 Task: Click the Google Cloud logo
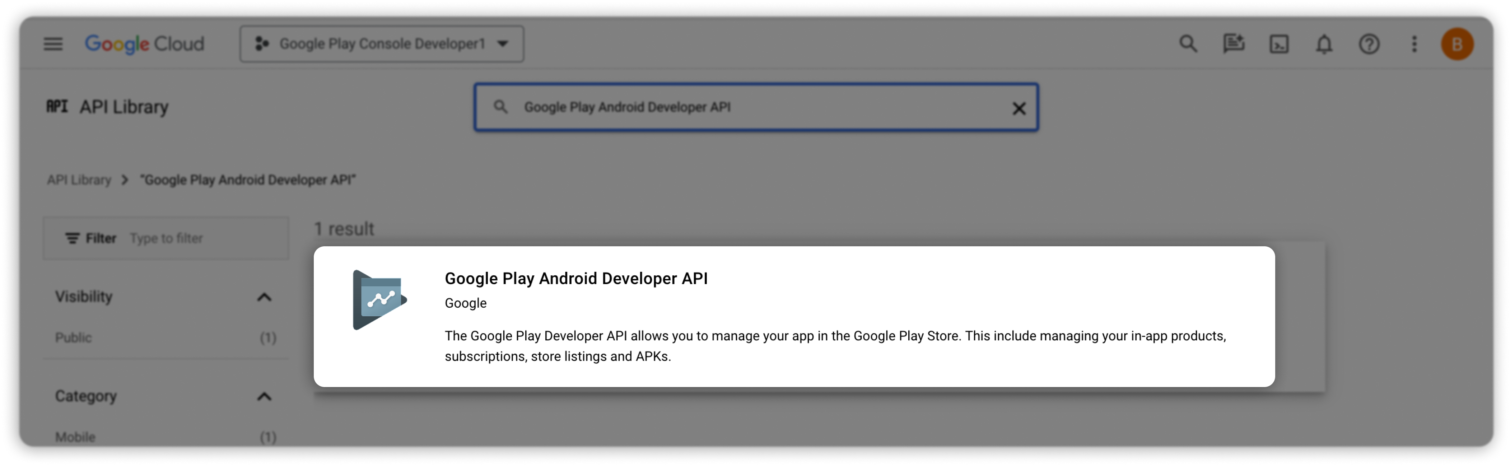144,44
